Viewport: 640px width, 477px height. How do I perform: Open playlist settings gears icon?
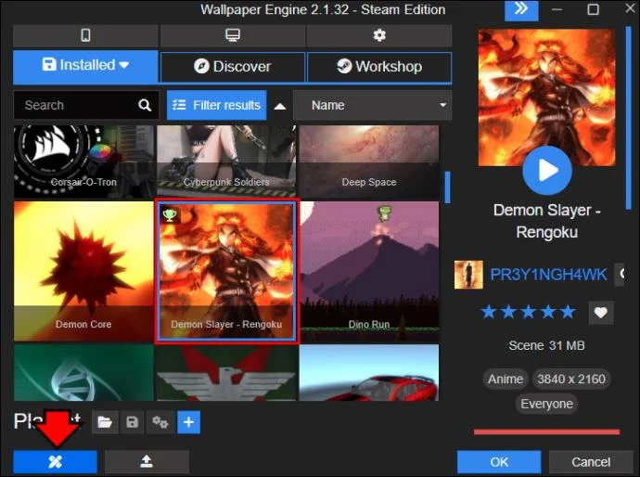(x=160, y=422)
